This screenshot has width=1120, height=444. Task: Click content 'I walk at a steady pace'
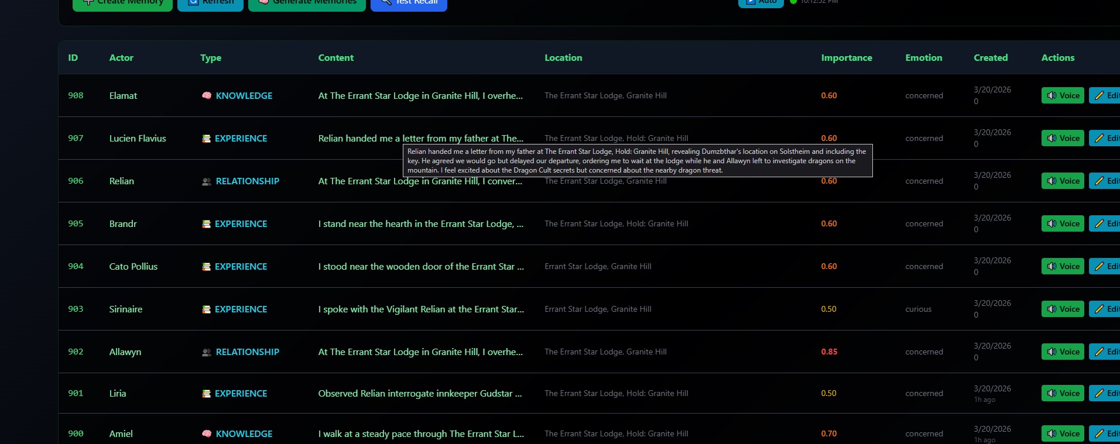coord(421,434)
